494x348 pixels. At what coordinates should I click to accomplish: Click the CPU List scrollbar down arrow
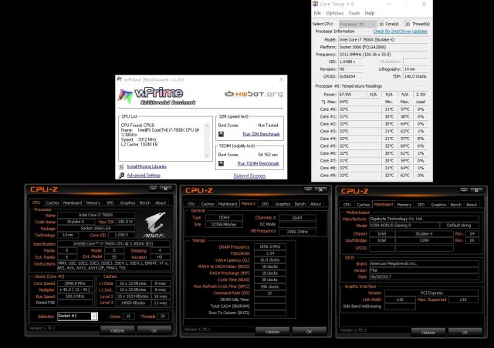(208, 156)
